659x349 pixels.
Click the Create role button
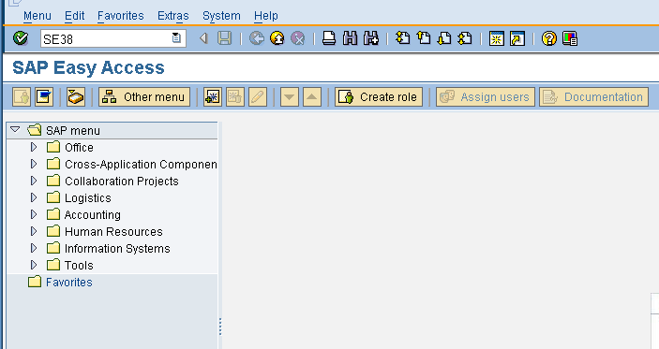pos(379,97)
